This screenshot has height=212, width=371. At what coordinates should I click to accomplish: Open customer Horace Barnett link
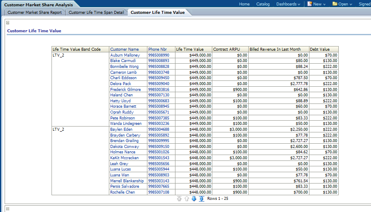click(x=123, y=106)
